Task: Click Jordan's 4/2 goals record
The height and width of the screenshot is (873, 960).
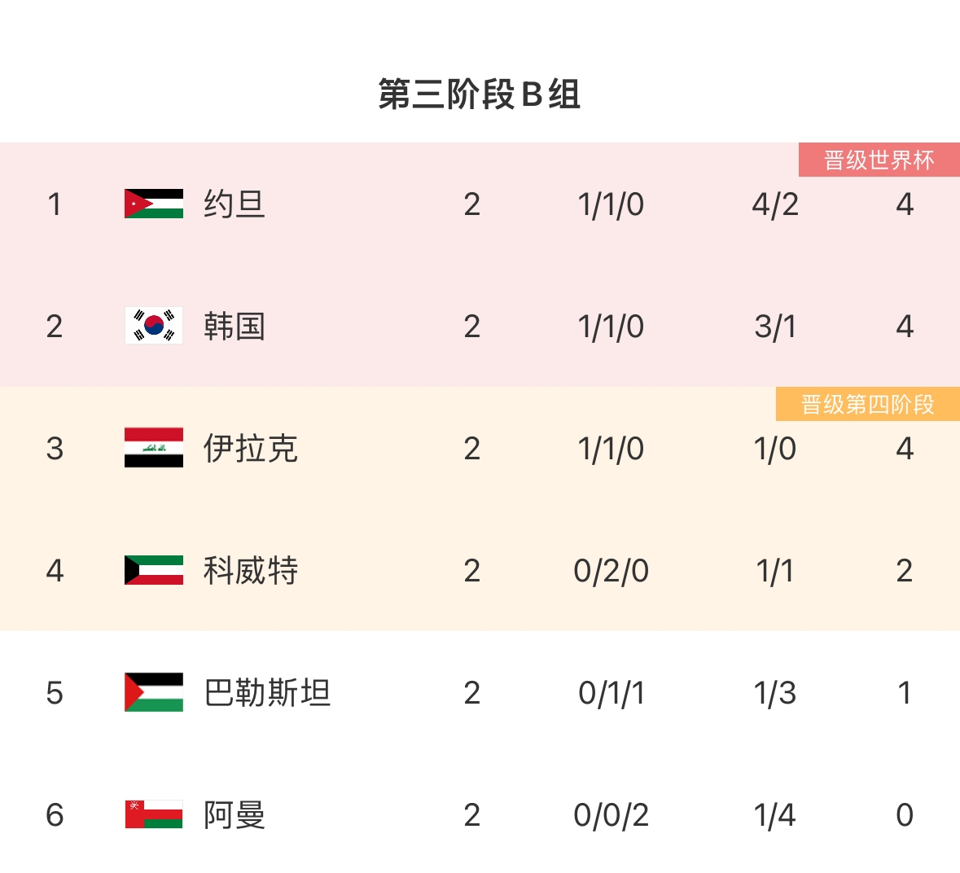Action: (775, 204)
